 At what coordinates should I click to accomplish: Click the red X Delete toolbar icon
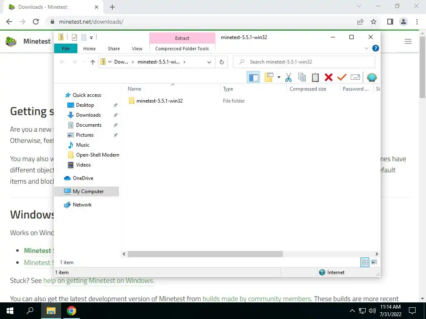(329, 78)
